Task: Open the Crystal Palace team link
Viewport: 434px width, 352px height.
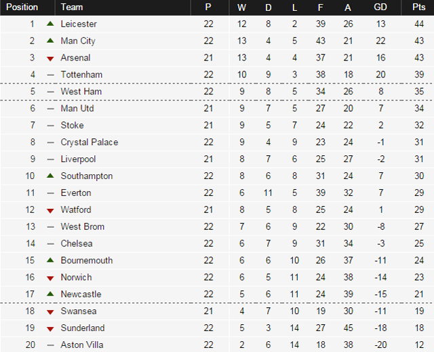Action: pyautogui.click(x=89, y=142)
